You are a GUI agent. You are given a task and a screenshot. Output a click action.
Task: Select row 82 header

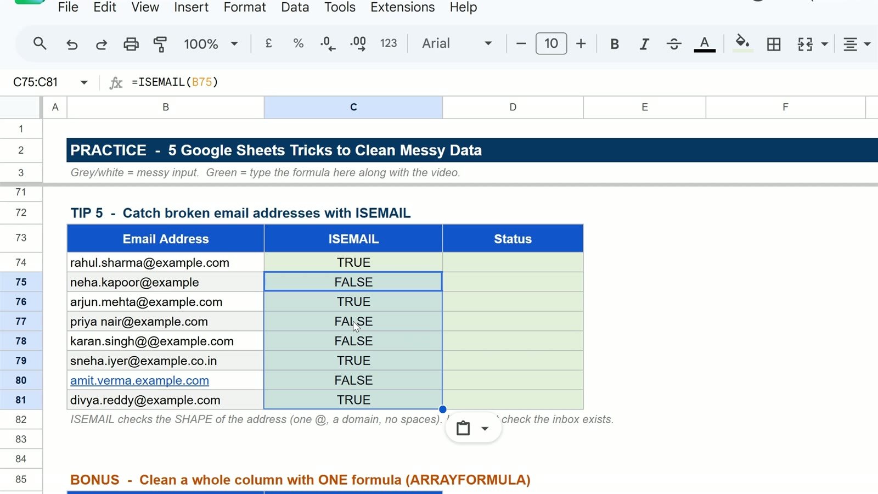click(x=21, y=419)
